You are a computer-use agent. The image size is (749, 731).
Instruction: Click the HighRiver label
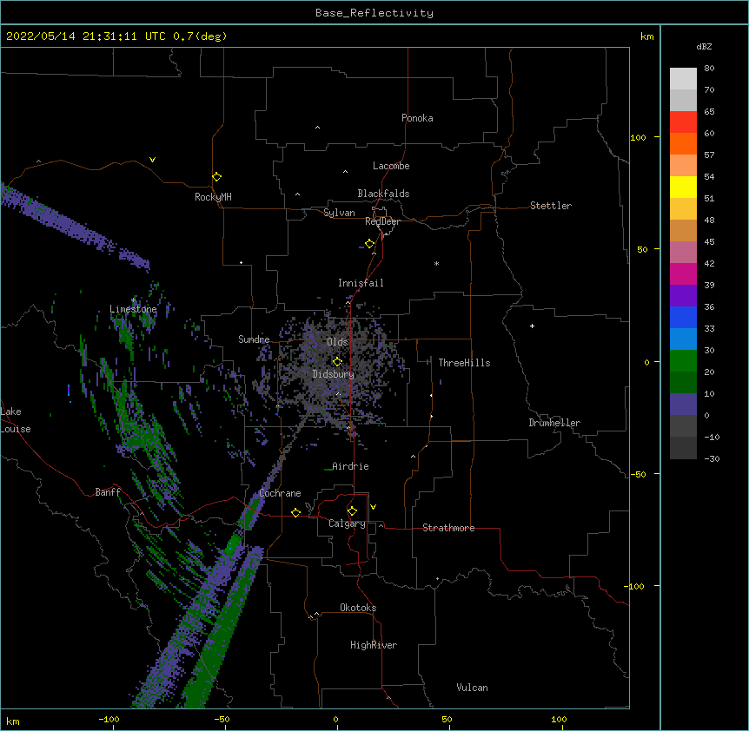pos(374,645)
